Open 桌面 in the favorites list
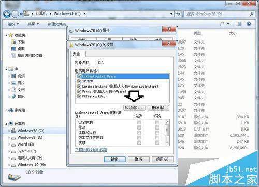This screenshot has width=259, height=187. click(x=21, y=49)
